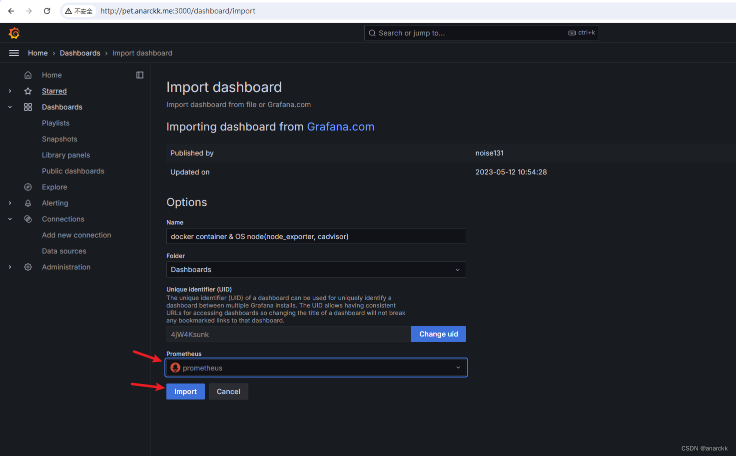This screenshot has width=736, height=456.
Task: Open the Folder dropdown showing Dashboards
Action: click(316, 269)
